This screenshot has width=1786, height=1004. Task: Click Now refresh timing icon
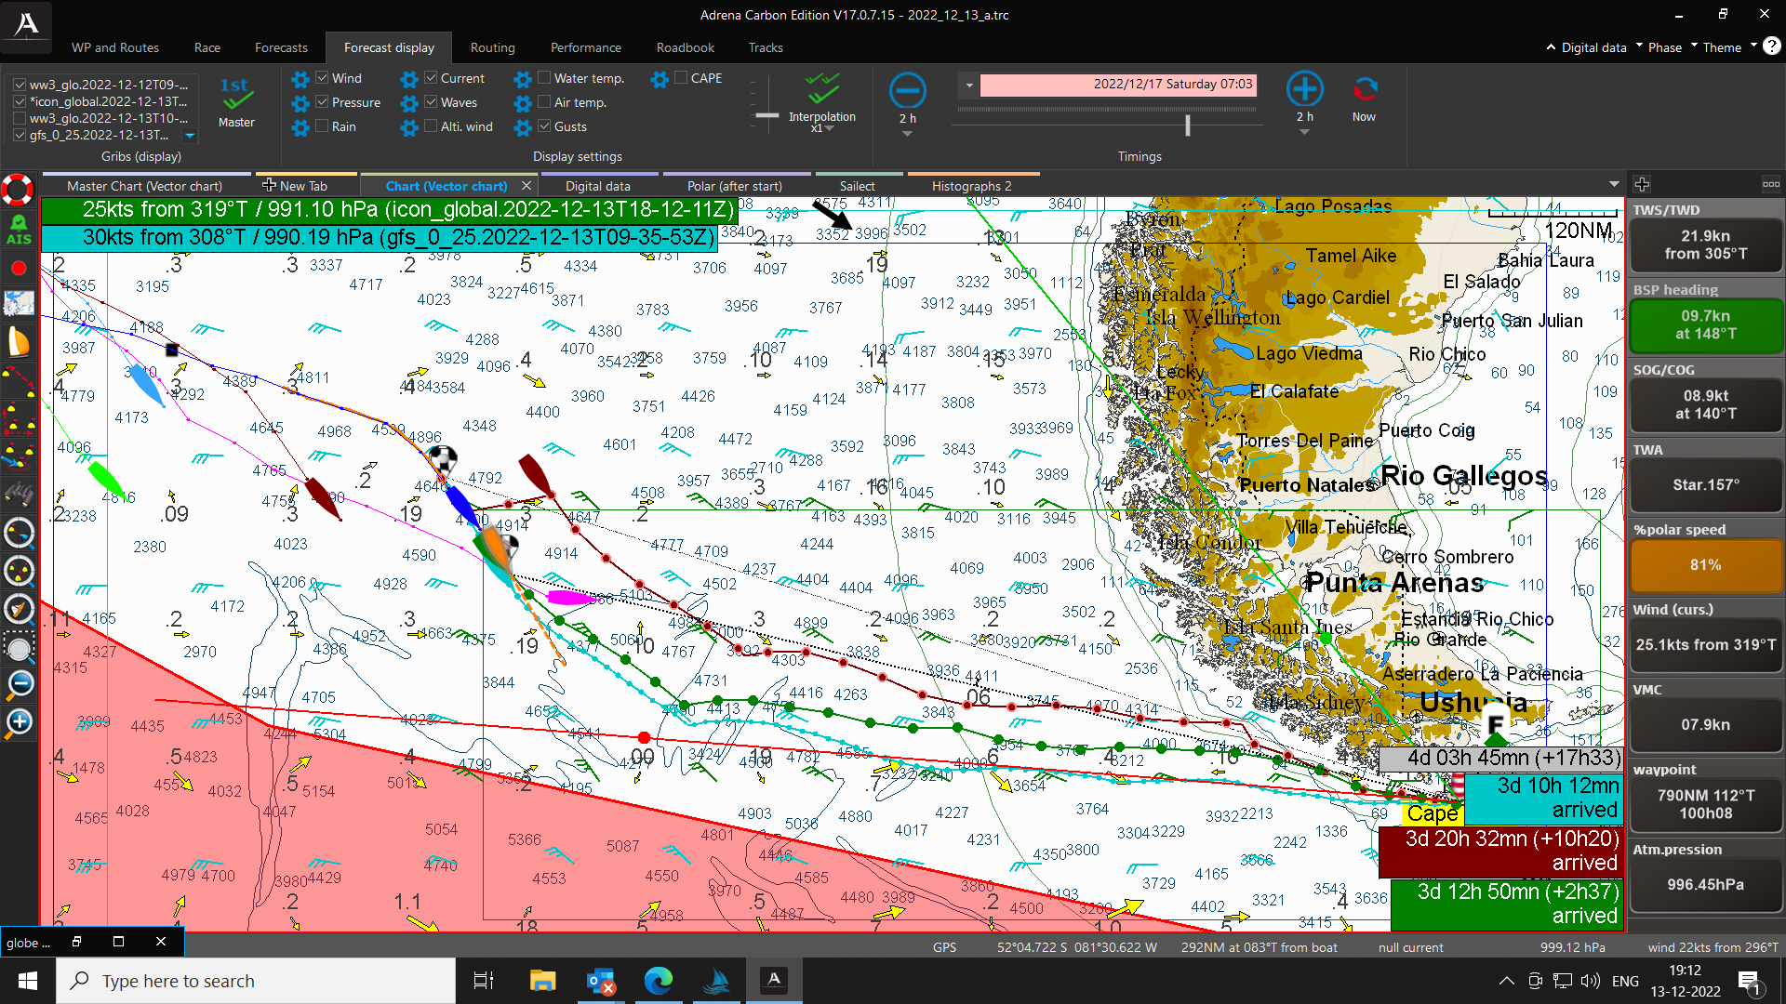(1364, 91)
